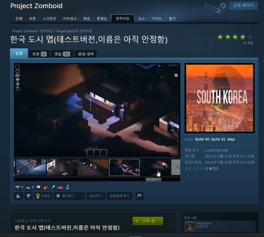Click the Steam logo icon

216,7
